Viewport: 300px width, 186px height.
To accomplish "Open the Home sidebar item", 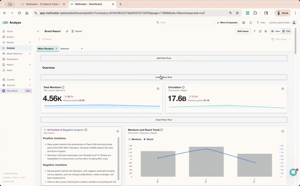I will pos(10,31).
